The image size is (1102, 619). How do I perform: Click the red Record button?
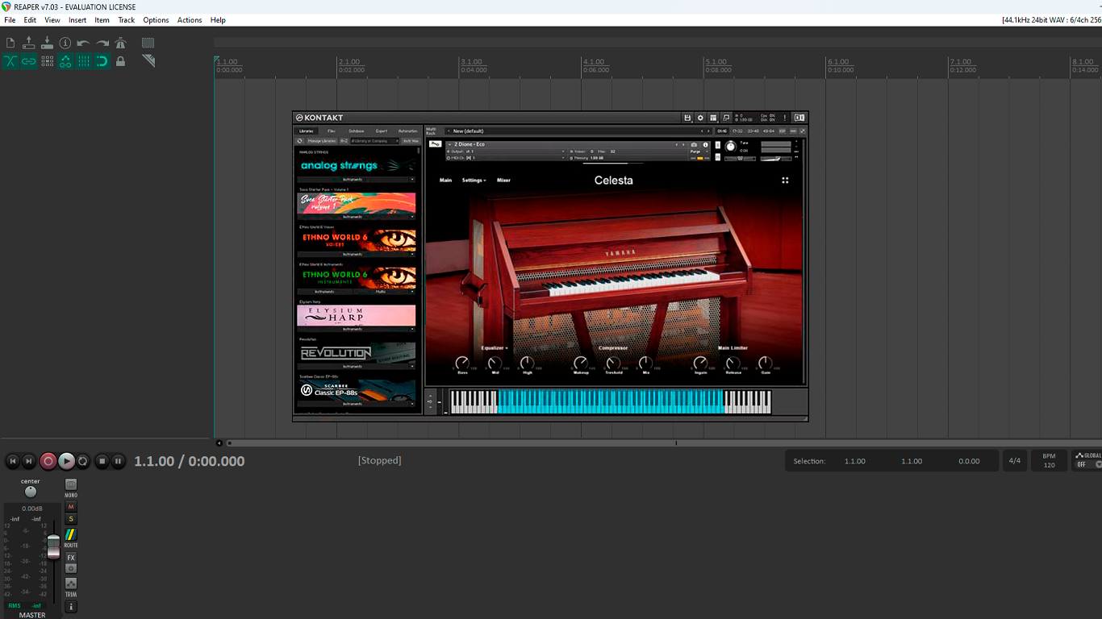48,461
